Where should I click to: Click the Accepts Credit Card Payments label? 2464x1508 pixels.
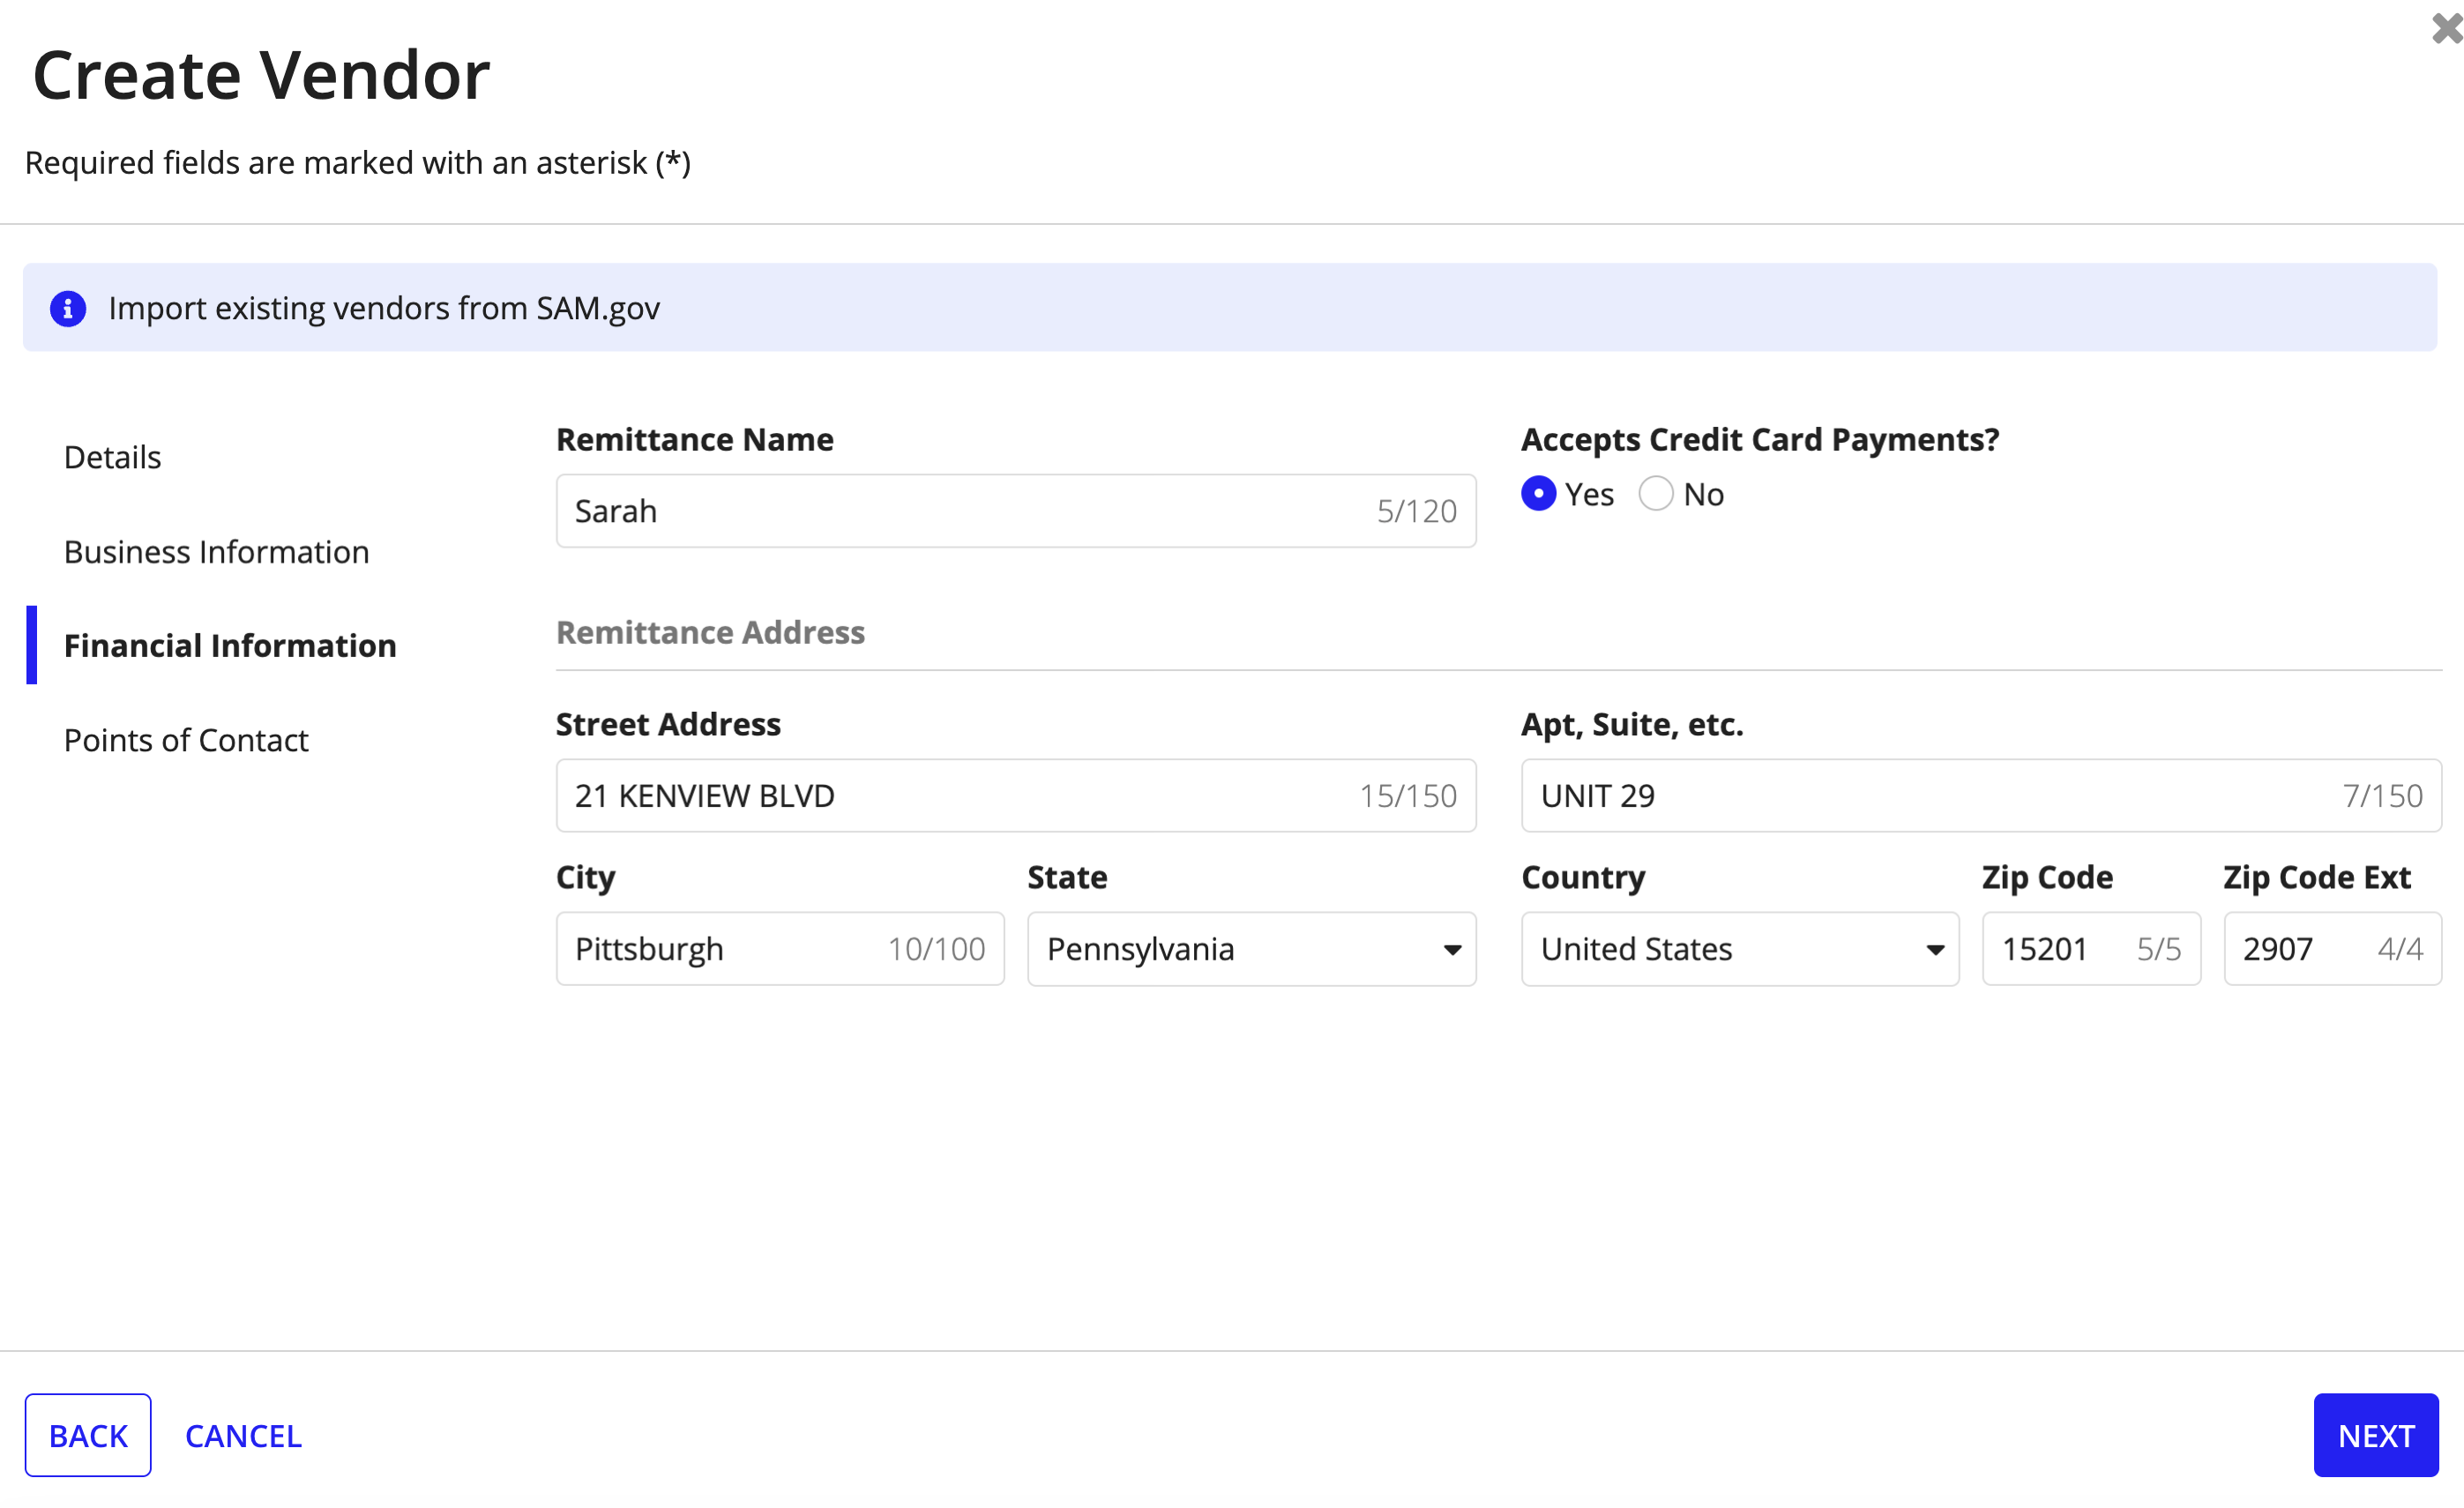(x=1760, y=439)
